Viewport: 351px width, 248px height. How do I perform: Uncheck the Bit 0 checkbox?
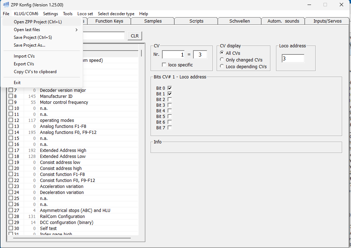(x=170, y=88)
